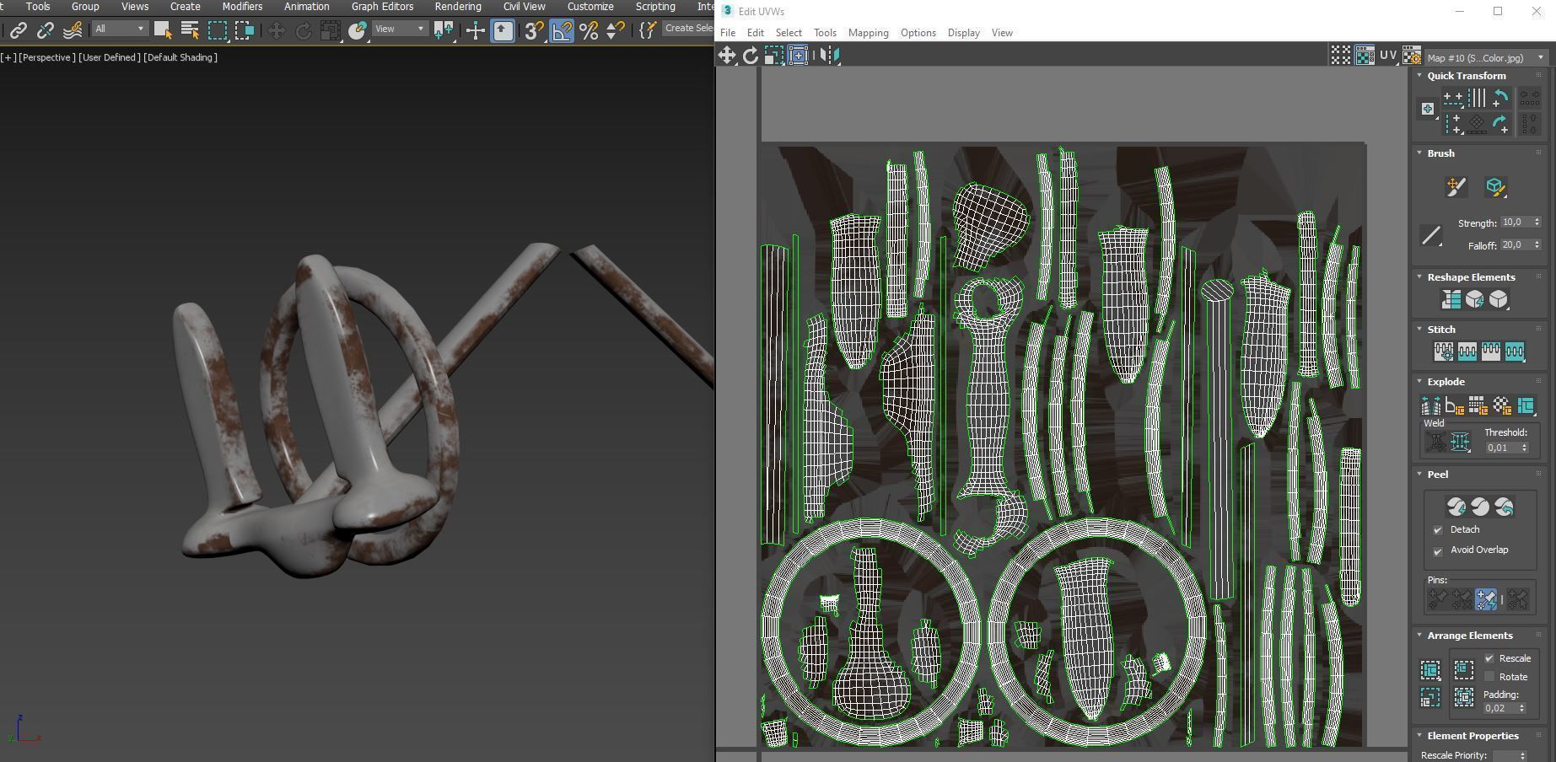Toggle Window/Crossing selection mode icon
1556x762 pixels.
245,31
